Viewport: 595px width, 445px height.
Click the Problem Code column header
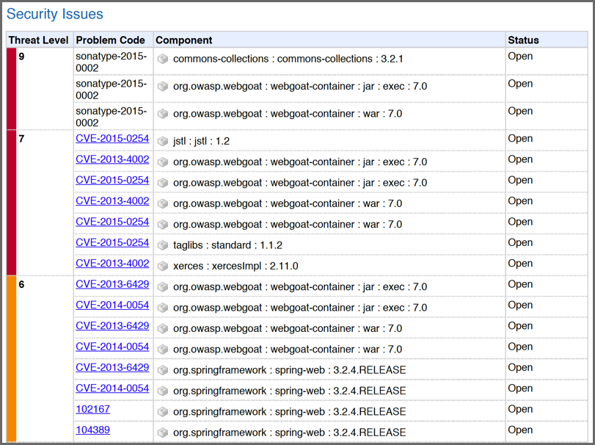[x=111, y=40]
